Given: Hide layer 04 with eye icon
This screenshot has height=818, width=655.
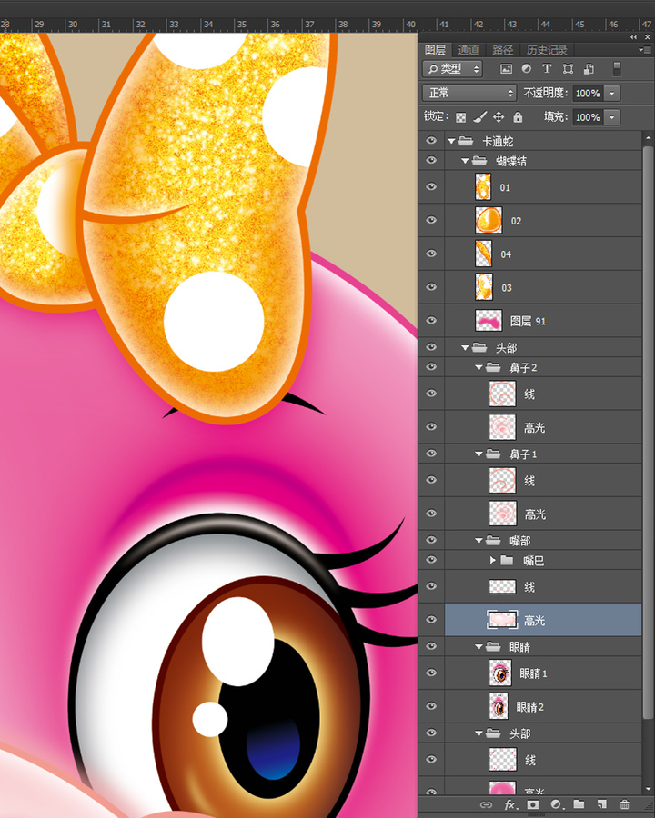Looking at the screenshot, I should 431,254.
